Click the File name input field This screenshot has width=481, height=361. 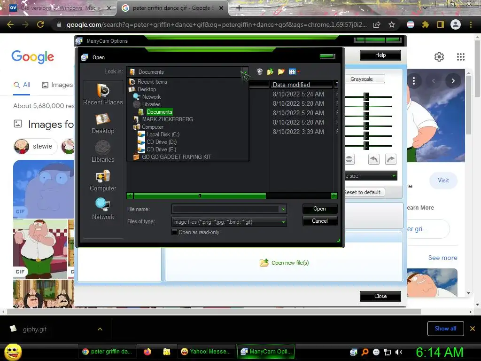(x=226, y=209)
